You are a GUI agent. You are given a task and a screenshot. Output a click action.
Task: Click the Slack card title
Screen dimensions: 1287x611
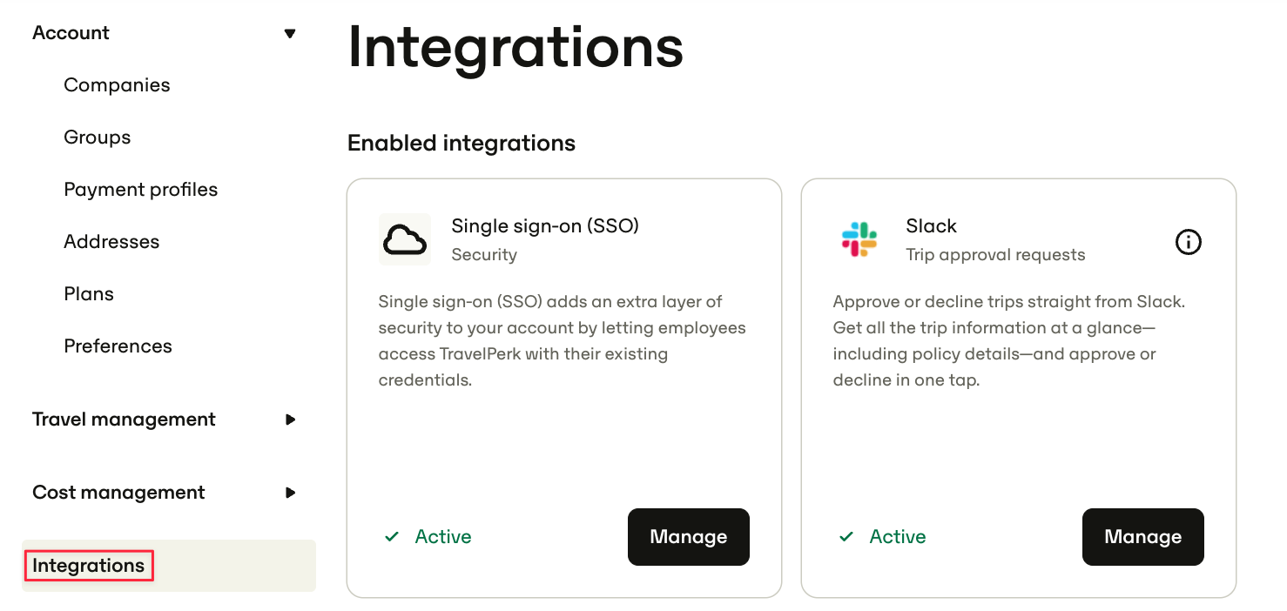[x=931, y=226]
